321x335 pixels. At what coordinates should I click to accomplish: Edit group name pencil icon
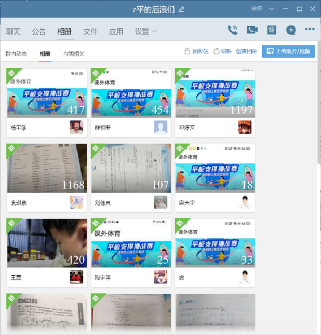point(181,9)
